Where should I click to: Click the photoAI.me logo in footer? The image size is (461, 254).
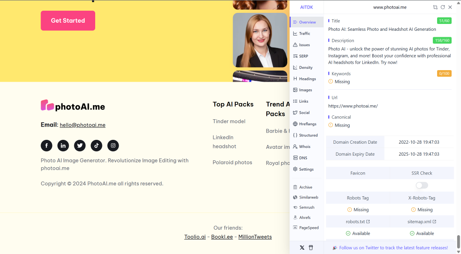coord(73,106)
